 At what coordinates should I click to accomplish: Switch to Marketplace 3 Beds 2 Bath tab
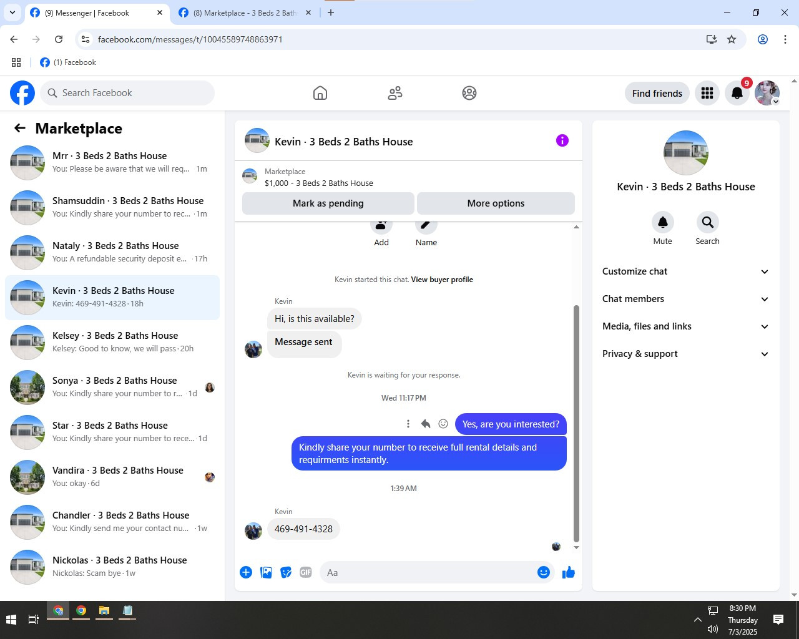(245, 12)
